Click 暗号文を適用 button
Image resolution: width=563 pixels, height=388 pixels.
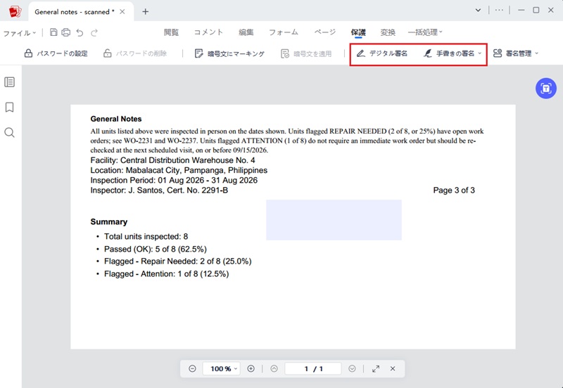(x=306, y=53)
